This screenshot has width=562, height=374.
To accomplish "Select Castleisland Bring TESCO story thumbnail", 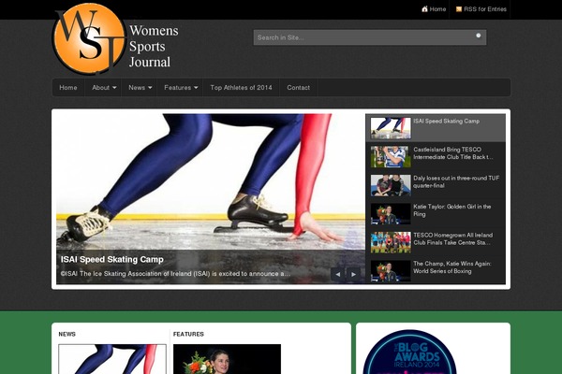I will click(391, 157).
